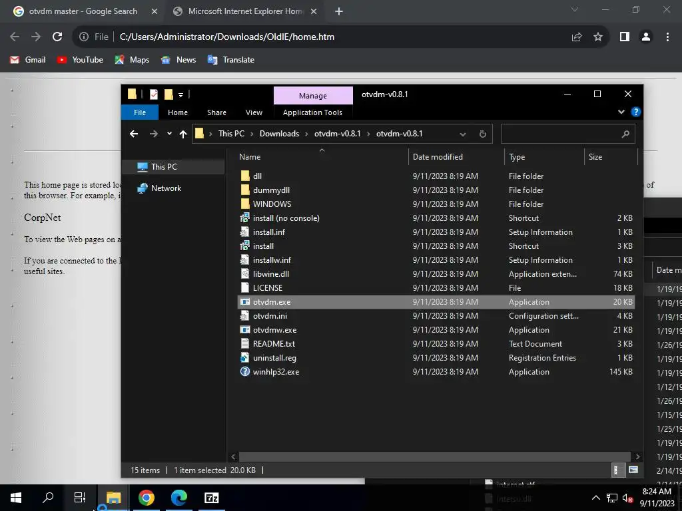
Task: Select the winhlp32.exe help icon
Action: [x=245, y=371]
